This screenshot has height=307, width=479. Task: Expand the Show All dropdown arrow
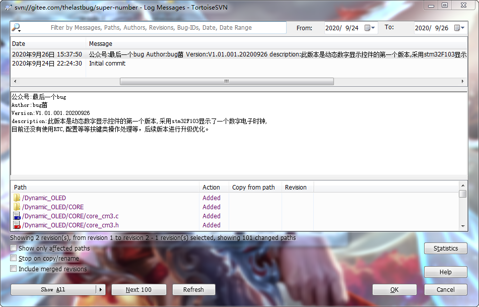click(x=101, y=290)
